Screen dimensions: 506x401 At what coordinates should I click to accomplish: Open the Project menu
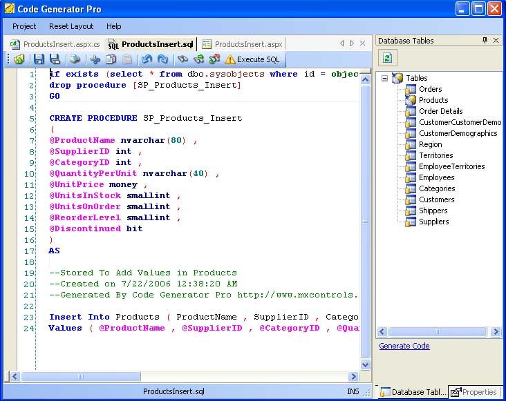pos(24,26)
